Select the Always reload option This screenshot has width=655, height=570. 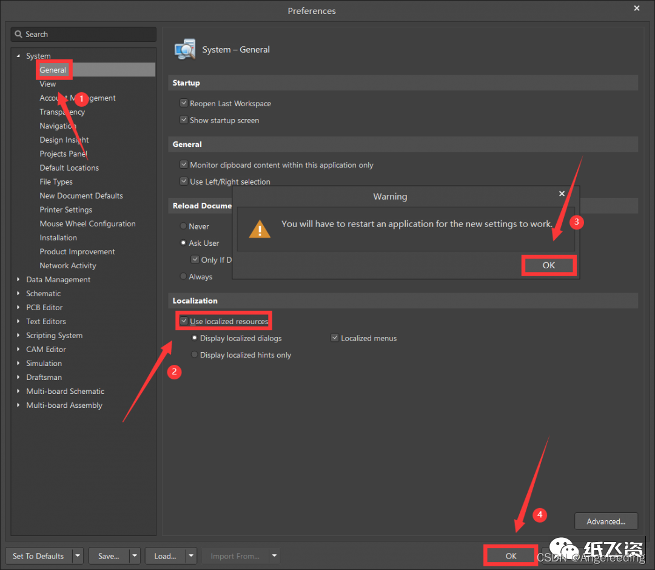tap(184, 277)
